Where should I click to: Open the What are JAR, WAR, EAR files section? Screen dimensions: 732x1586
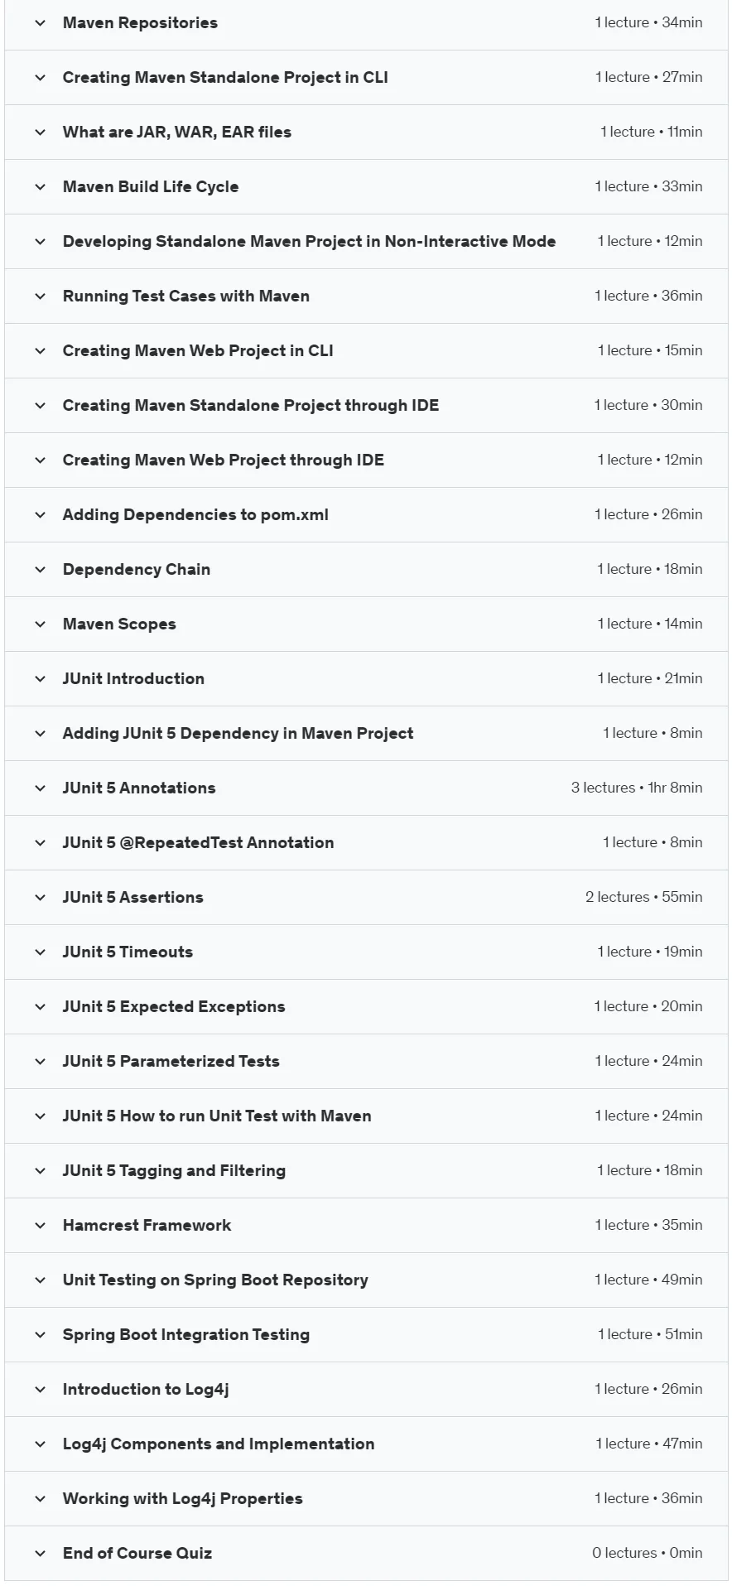[366, 133]
